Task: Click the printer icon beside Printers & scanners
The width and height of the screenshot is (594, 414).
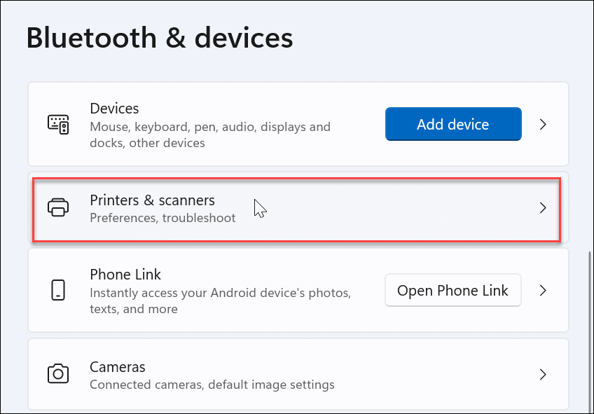Action: (59, 207)
